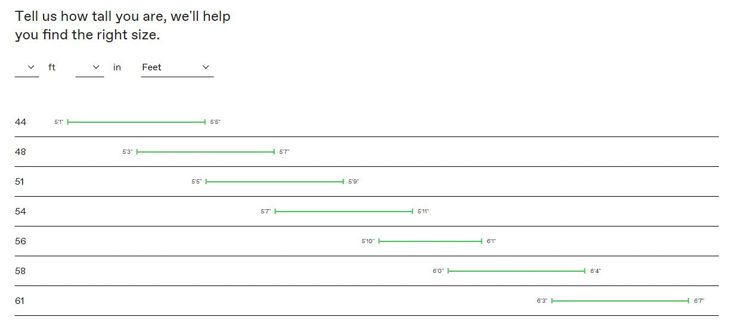Click the size 58 green range bar
The width and height of the screenshot is (734, 329).
(x=516, y=271)
